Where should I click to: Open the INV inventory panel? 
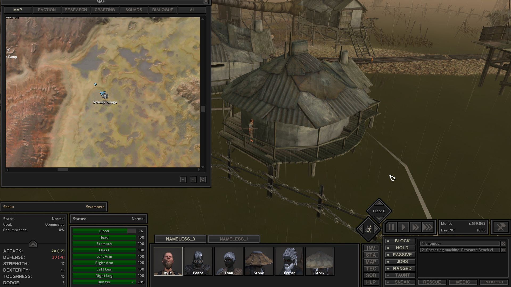point(371,248)
